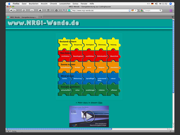Play the coating technology video

click(89, 116)
